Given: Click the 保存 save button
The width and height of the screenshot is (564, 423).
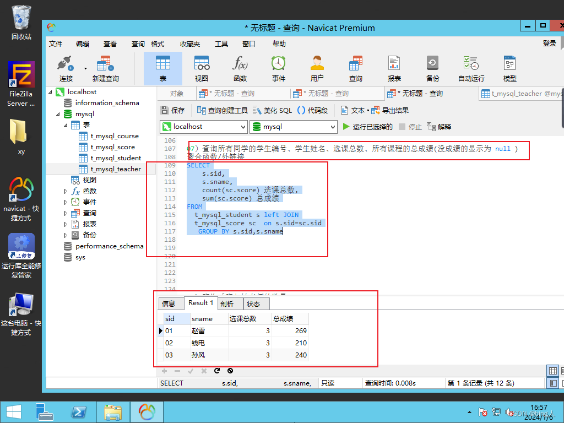Looking at the screenshot, I should pos(172,110).
